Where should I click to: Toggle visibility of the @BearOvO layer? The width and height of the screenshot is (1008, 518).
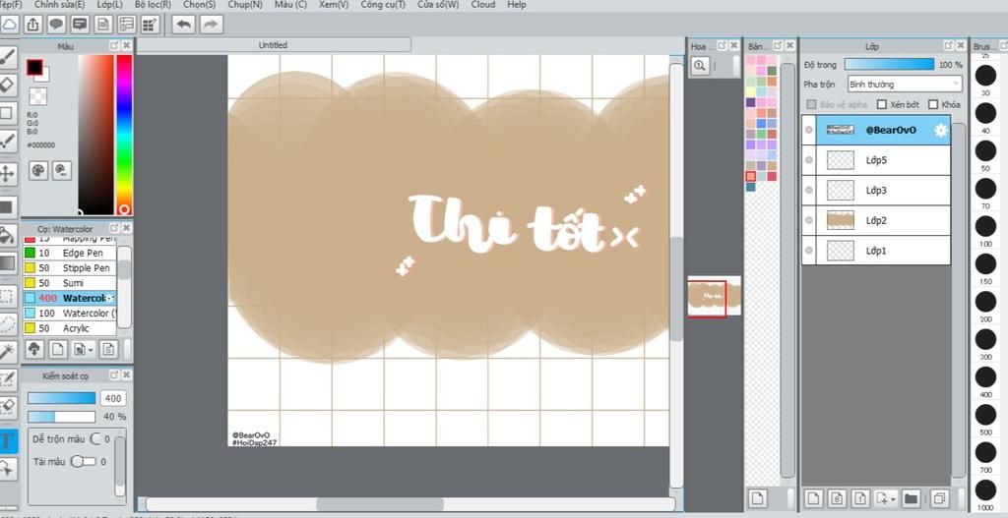809,131
